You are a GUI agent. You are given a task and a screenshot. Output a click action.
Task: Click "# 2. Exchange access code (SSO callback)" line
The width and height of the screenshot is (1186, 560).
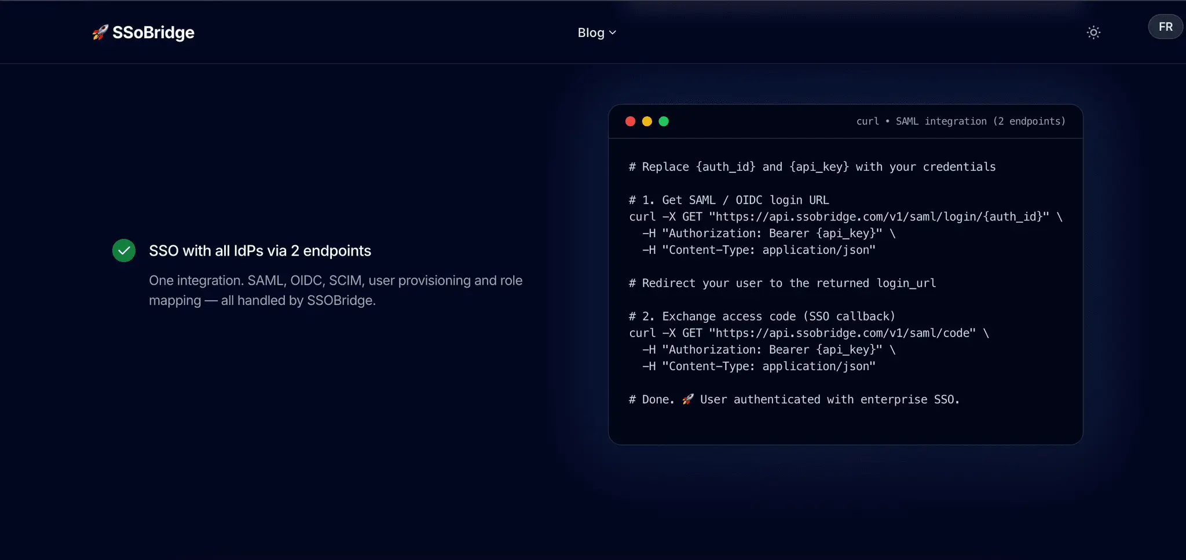coord(762,316)
